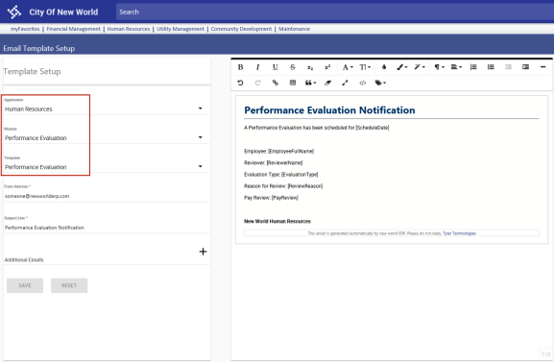The width and height of the screenshot is (554, 362).
Task: Open the text color picker
Action: click(384, 67)
